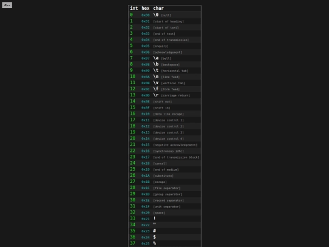Click the [end of medium] entry
Screen dimensions: 329x247
pyautogui.click(x=166, y=170)
